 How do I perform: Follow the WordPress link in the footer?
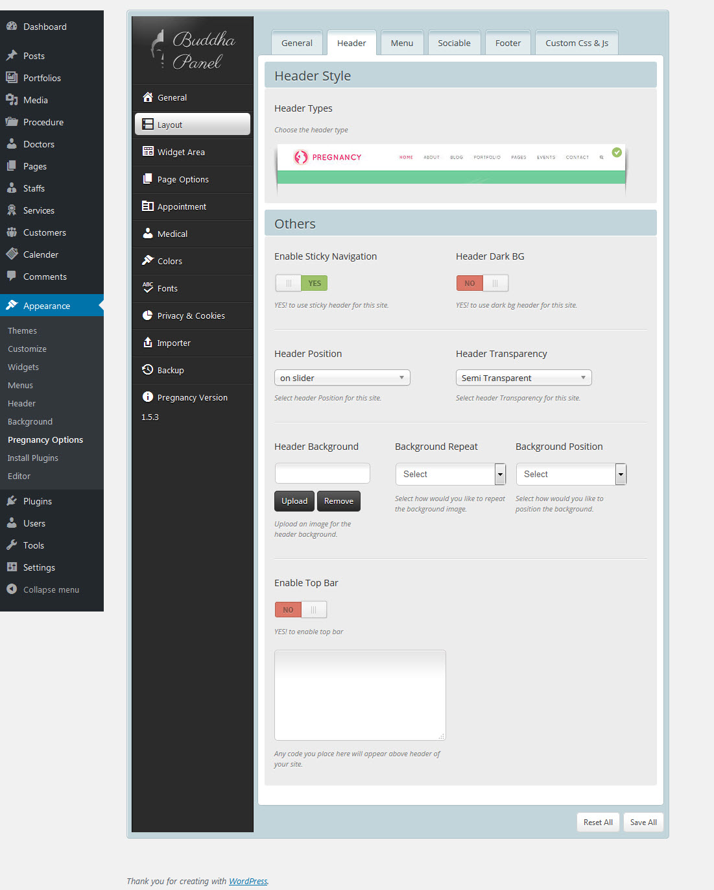click(x=248, y=881)
